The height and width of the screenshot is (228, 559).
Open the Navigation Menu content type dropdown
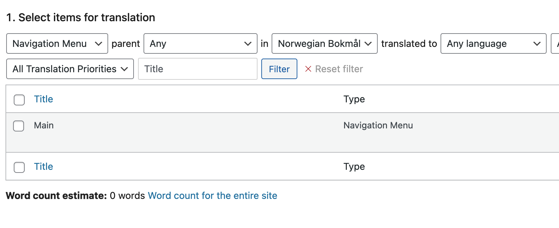[x=57, y=43]
